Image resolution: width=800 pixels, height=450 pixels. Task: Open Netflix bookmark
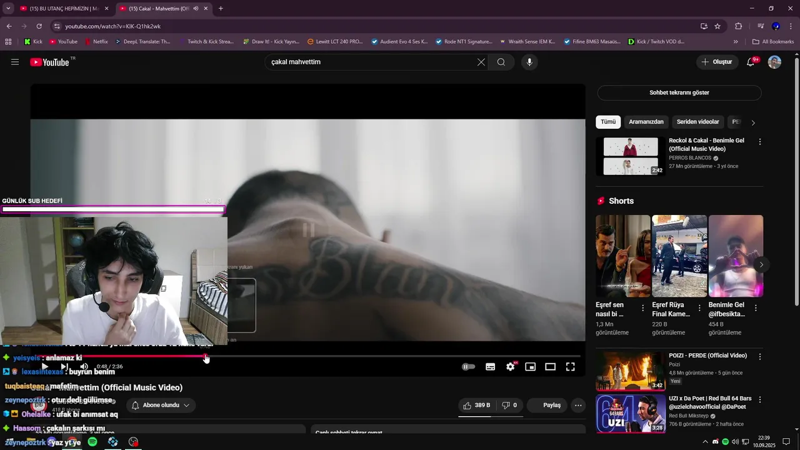coord(96,42)
